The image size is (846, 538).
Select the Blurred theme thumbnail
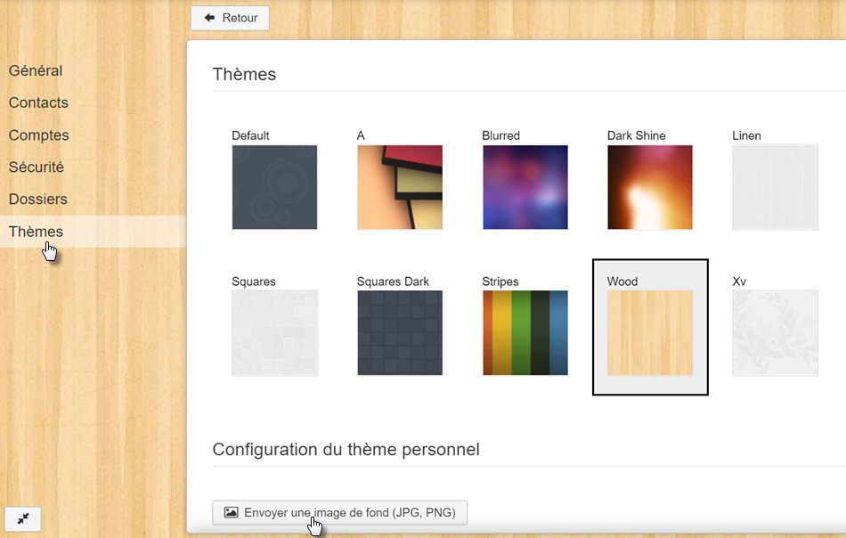[525, 187]
